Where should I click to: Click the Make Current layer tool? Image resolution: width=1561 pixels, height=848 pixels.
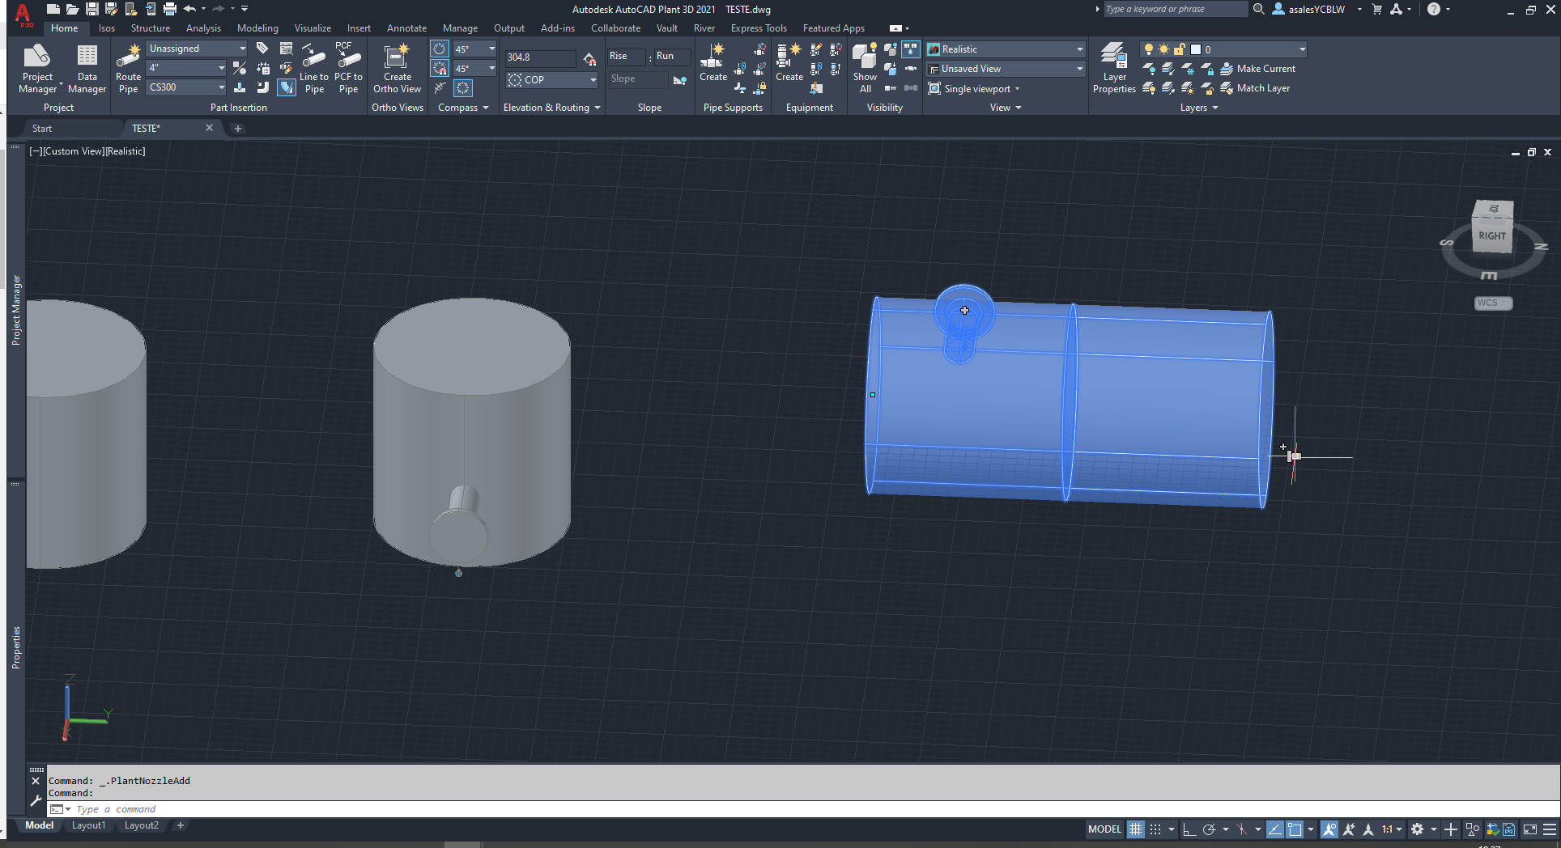click(x=1257, y=69)
